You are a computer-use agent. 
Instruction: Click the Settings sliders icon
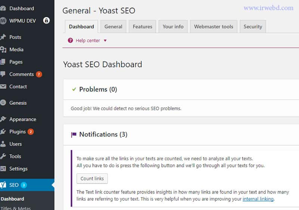(x=3, y=168)
